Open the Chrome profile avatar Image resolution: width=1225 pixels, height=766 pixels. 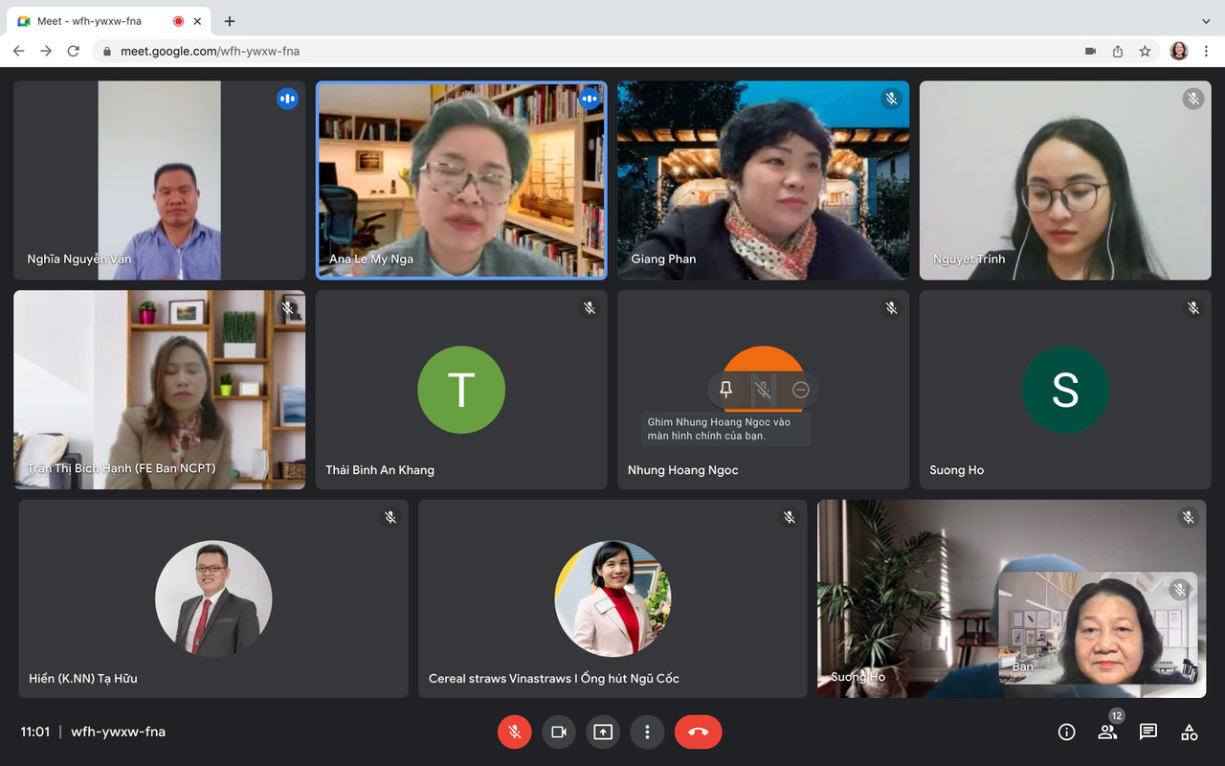1179,51
